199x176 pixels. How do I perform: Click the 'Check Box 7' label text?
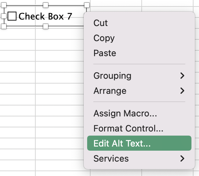click(x=45, y=16)
